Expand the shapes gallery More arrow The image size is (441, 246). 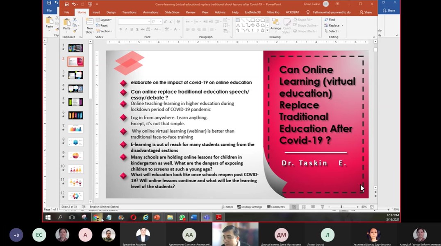267,30
